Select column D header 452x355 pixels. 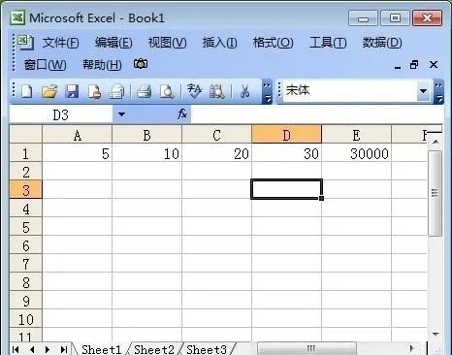pyautogui.click(x=287, y=135)
